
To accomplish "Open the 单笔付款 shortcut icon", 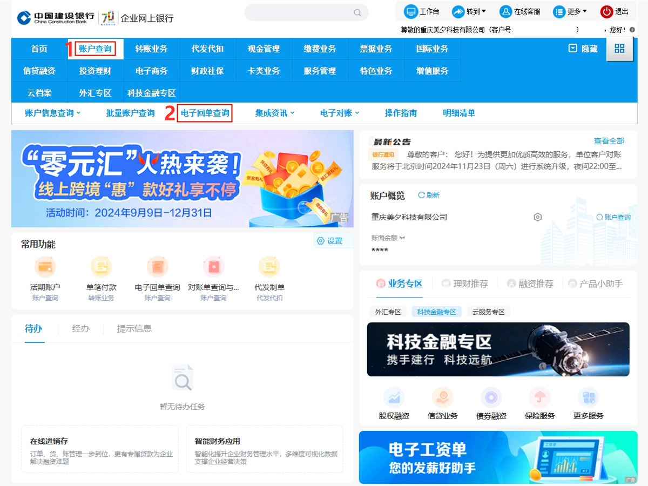I will (101, 267).
